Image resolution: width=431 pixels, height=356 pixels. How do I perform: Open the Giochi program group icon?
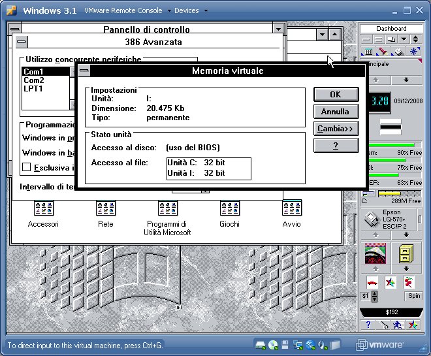[x=229, y=208]
